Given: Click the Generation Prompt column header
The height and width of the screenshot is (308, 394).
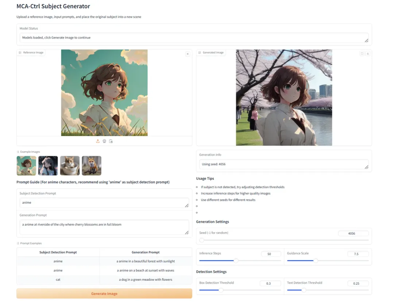Looking at the screenshot, I should [146, 252].
